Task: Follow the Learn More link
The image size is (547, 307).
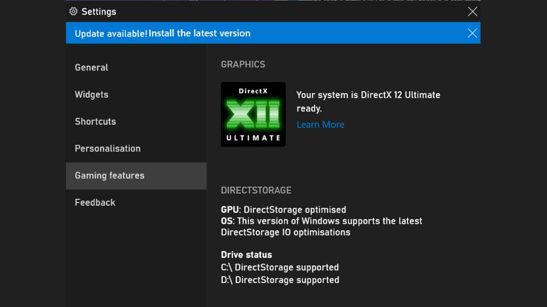Action: coord(320,125)
